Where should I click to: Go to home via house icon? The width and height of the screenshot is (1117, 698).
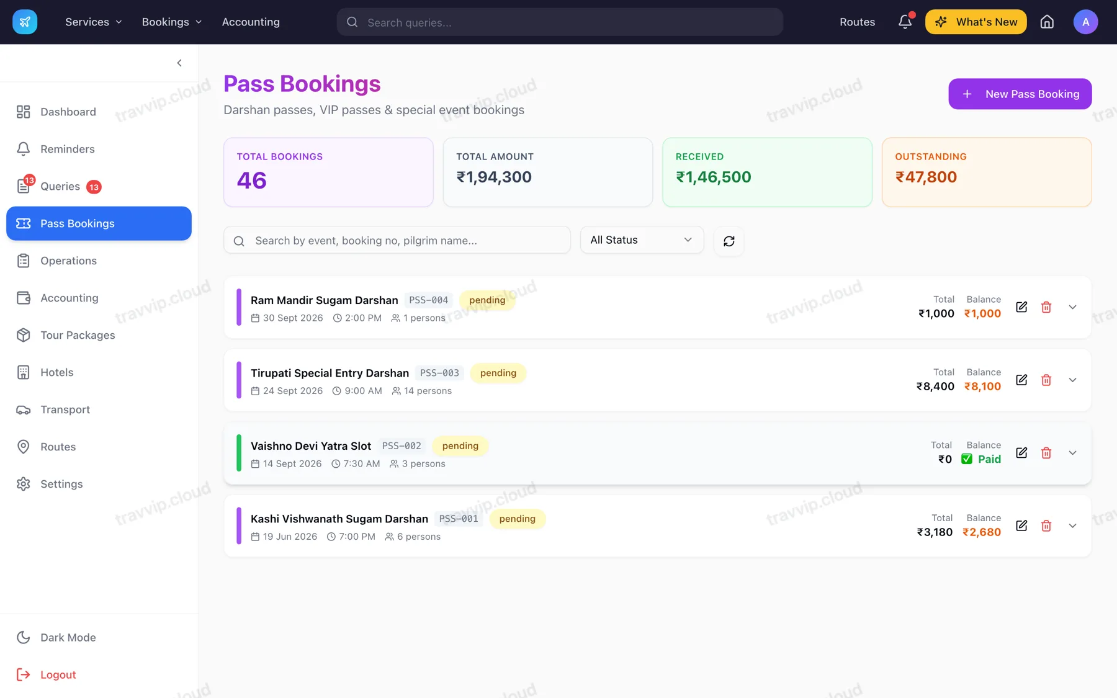[x=1047, y=22]
